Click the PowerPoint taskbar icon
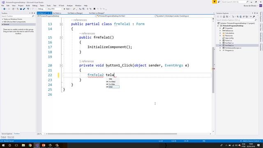Image resolution: width=263 pixels, height=148 pixels. coord(44,145)
